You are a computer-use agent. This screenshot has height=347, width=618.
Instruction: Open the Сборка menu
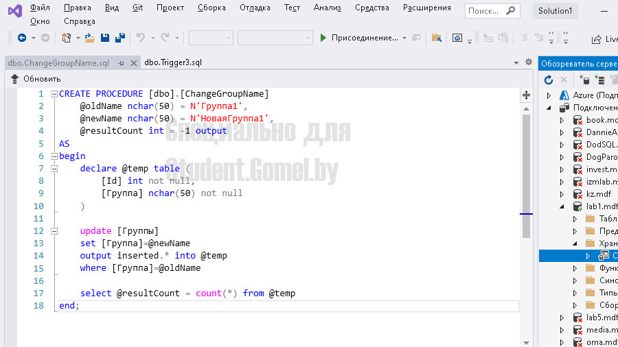coord(211,8)
